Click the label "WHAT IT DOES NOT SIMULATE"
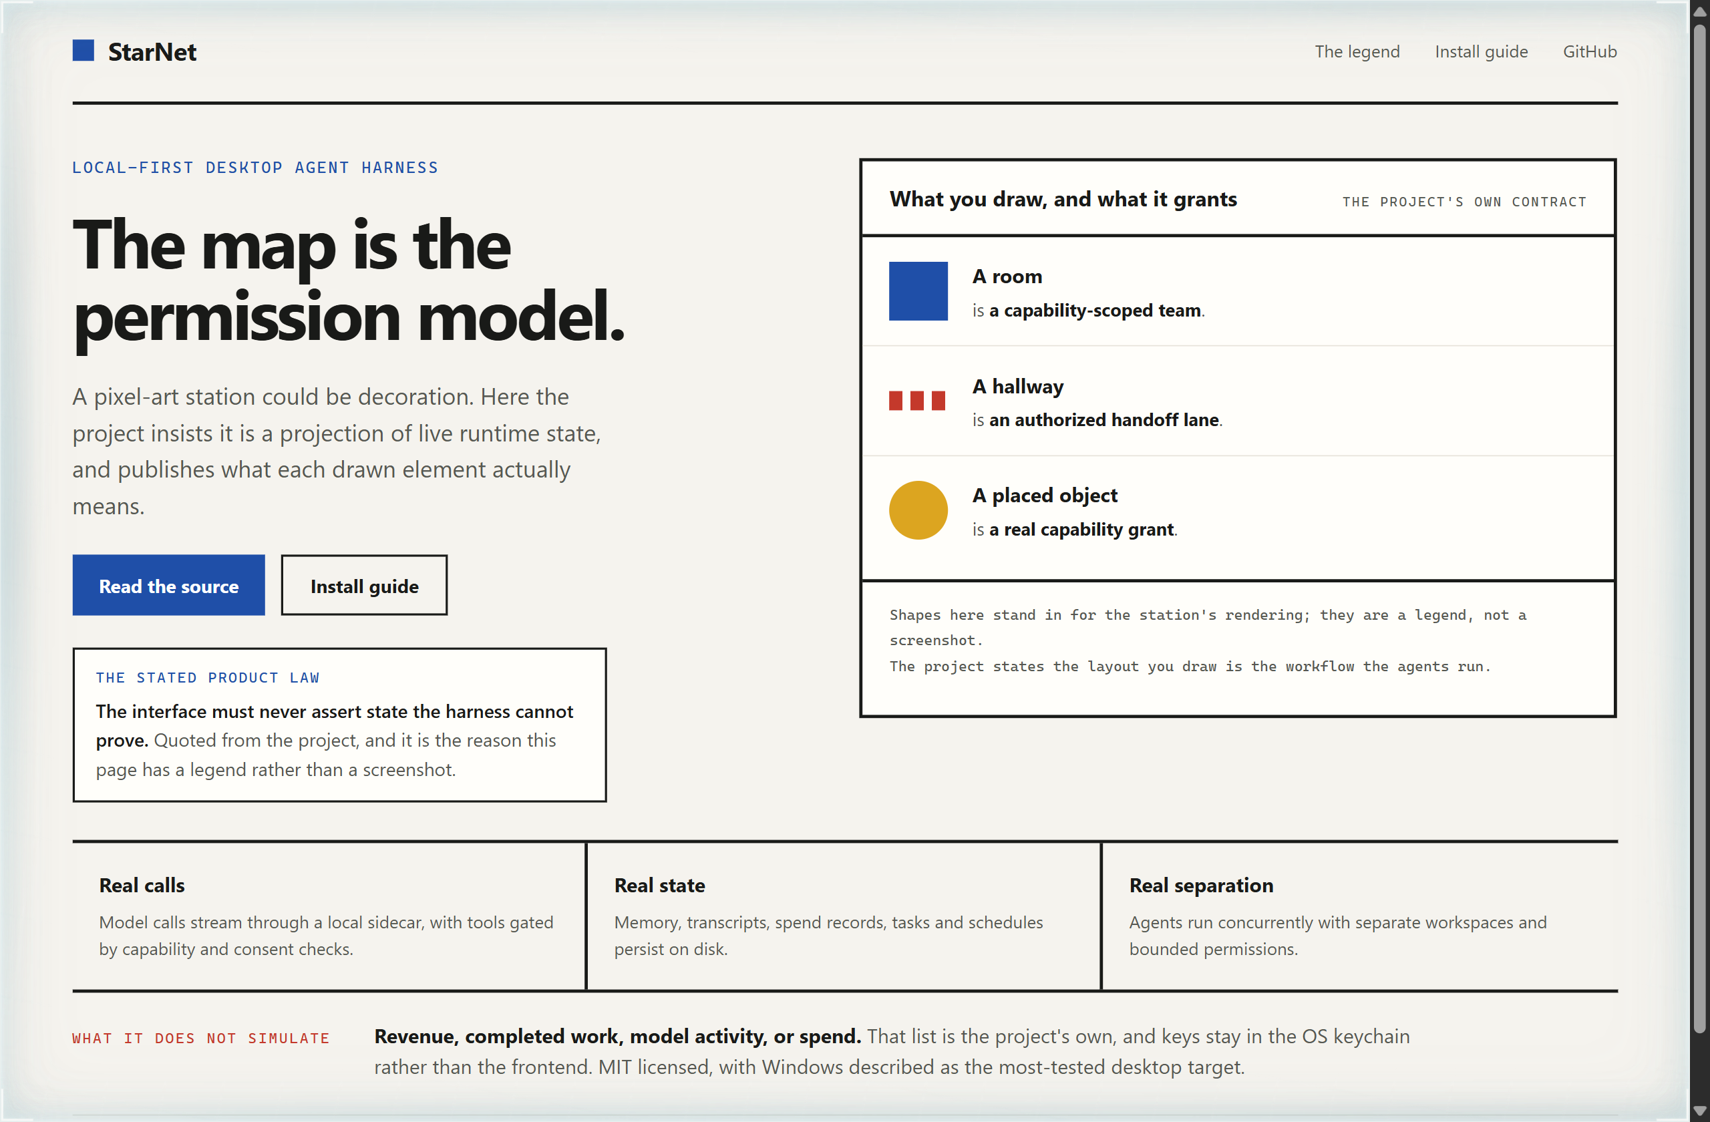Image resolution: width=1710 pixels, height=1122 pixels. tap(201, 1038)
